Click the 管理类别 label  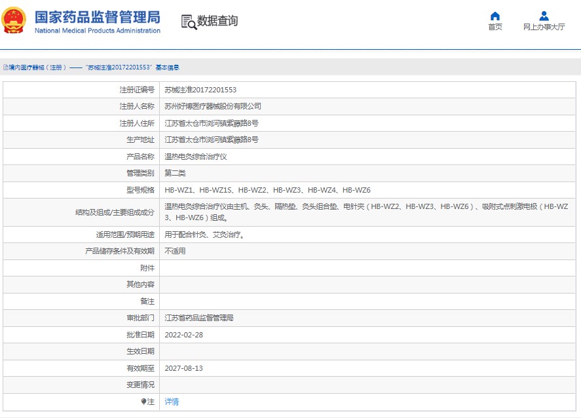coord(140,173)
